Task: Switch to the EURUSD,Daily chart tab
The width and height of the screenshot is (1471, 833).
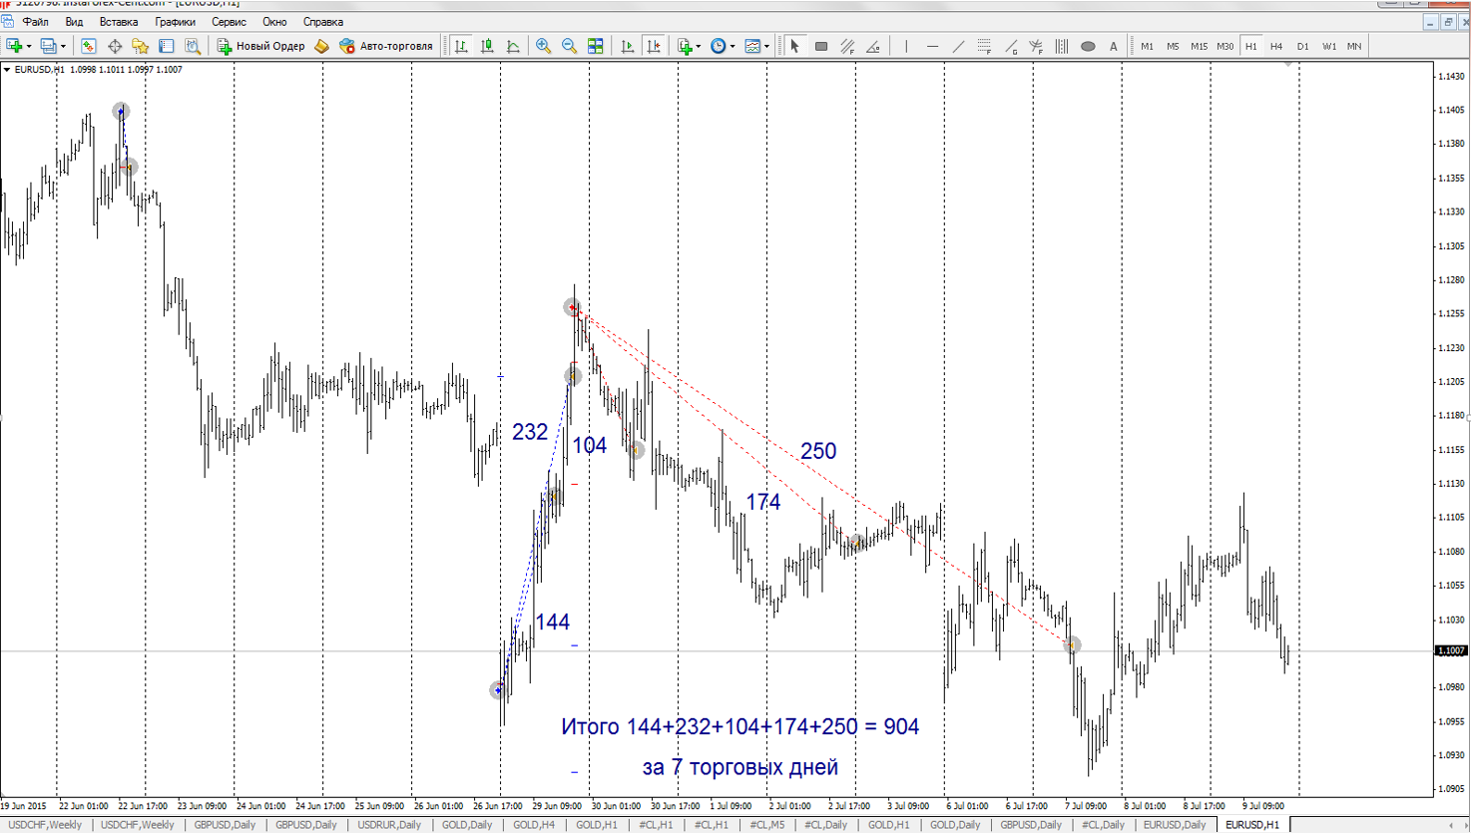Action: (1175, 825)
